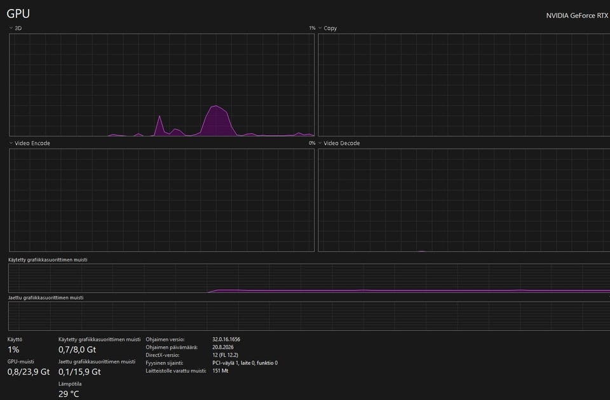Click the Ohjaimen versio label
610x400 pixels.
(165, 339)
